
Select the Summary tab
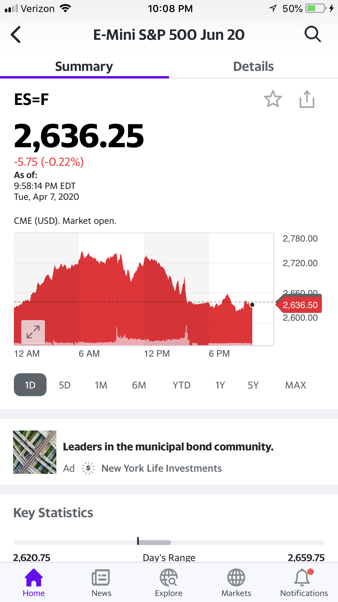coord(84,67)
